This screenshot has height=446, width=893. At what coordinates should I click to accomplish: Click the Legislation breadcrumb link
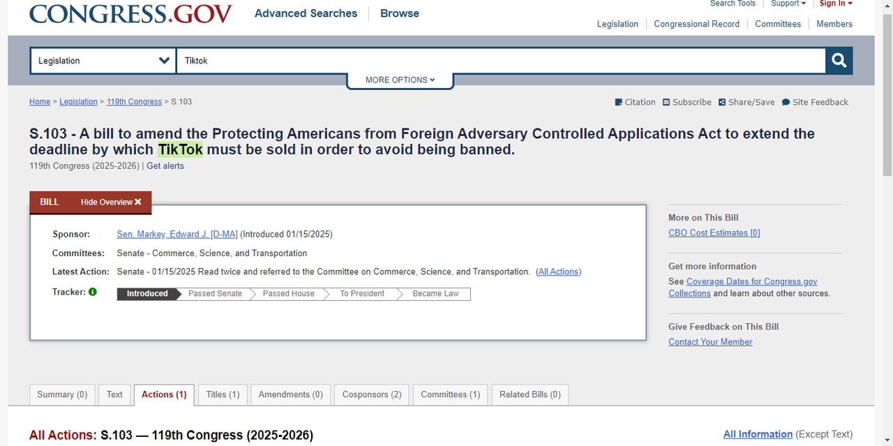pos(78,102)
